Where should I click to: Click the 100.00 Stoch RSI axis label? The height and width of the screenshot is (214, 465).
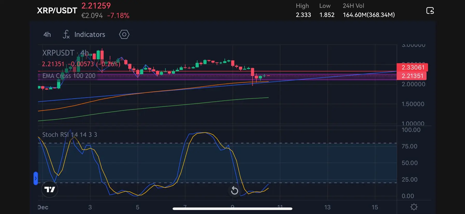pyautogui.click(x=411, y=130)
